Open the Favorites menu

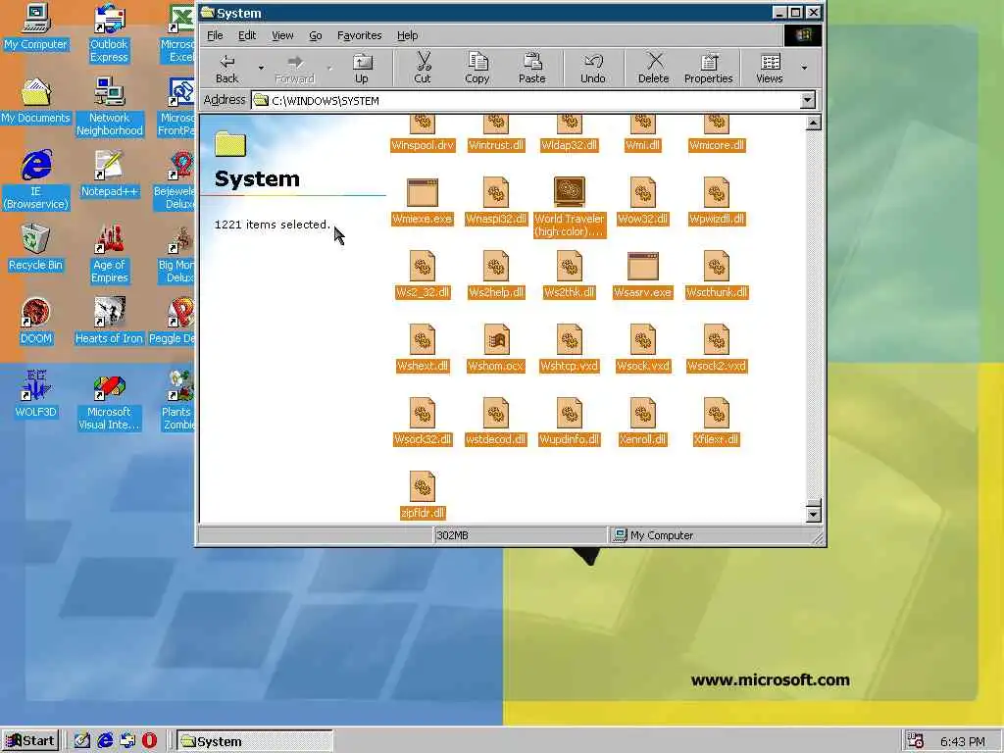(x=359, y=35)
